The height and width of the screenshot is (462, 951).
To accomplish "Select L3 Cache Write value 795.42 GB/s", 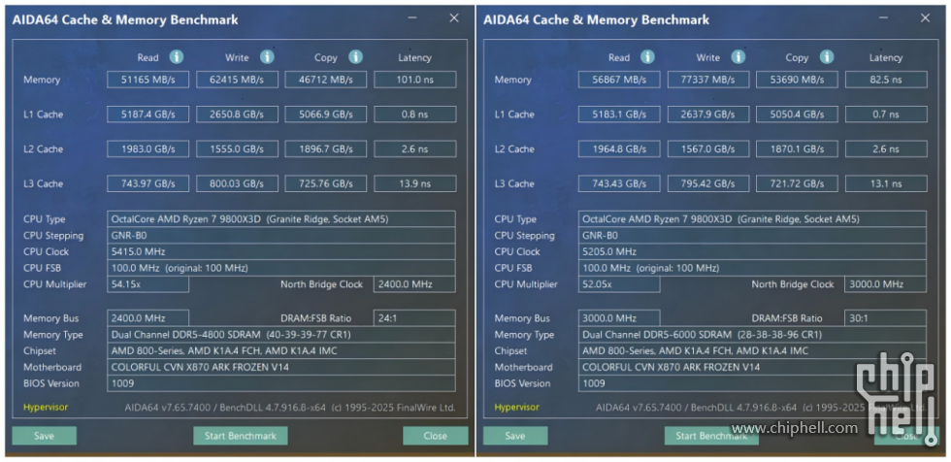I will point(708,183).
